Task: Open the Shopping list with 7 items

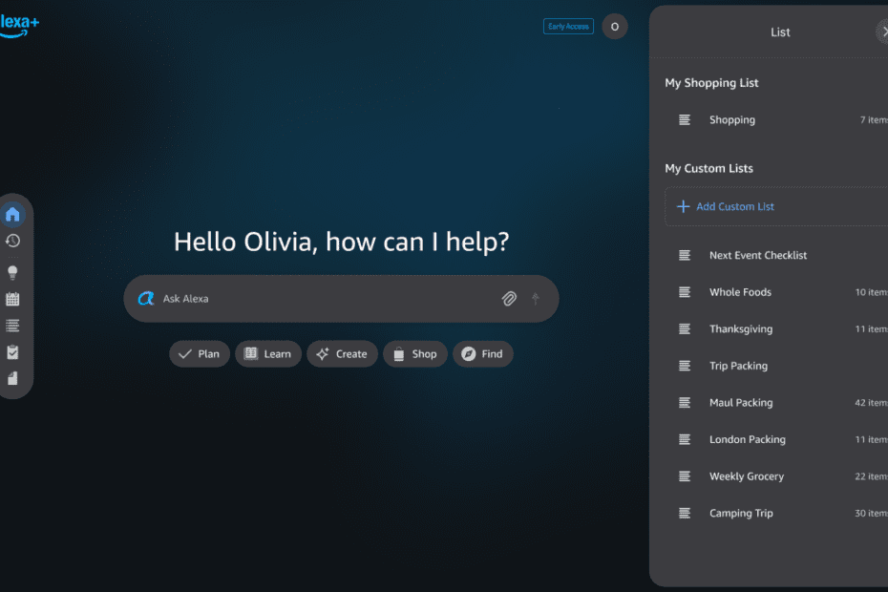Action: pos(732,119)
